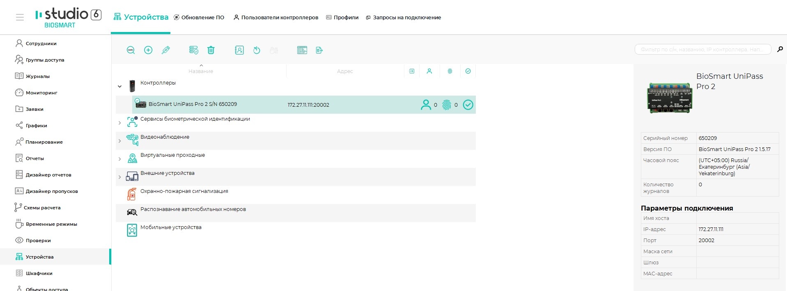Open Шкафчики in the sidebar
The height and width of the screenshot is (291, 787).
[55, 273]
